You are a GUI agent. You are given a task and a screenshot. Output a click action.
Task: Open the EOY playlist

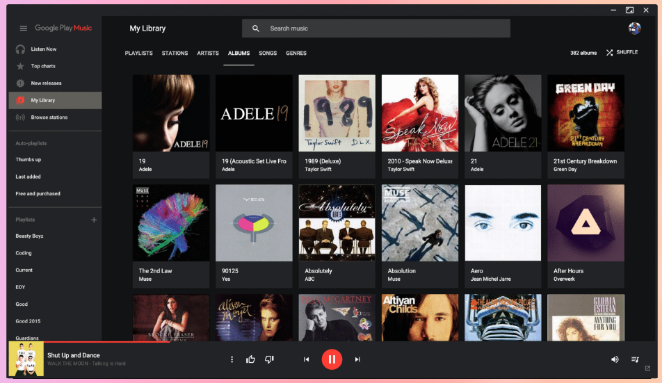point(20,287)
